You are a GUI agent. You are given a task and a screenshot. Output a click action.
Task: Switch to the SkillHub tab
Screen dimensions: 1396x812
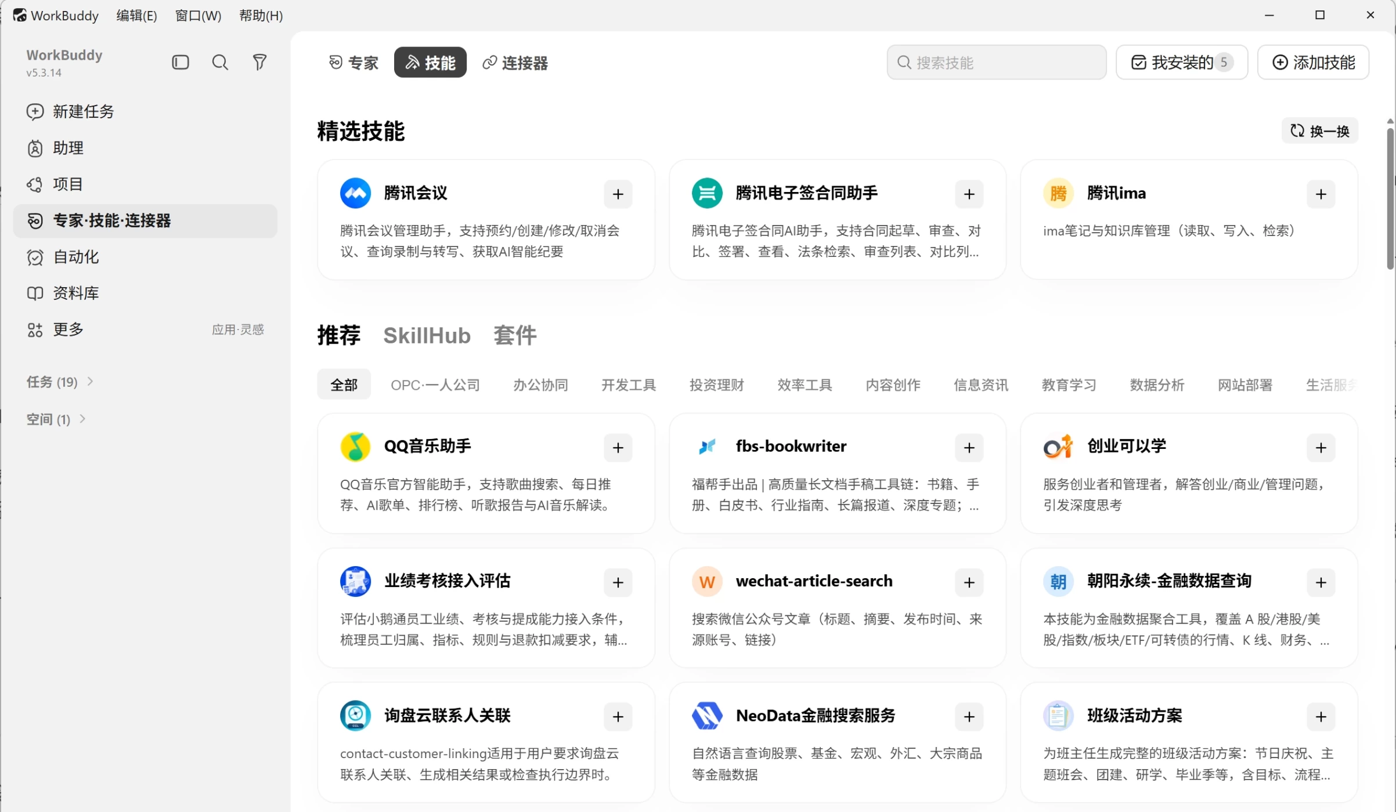click(427, 335)
